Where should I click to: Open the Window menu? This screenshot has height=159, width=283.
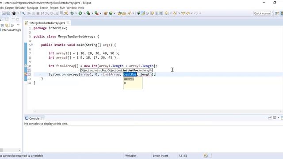click(72, 8)
